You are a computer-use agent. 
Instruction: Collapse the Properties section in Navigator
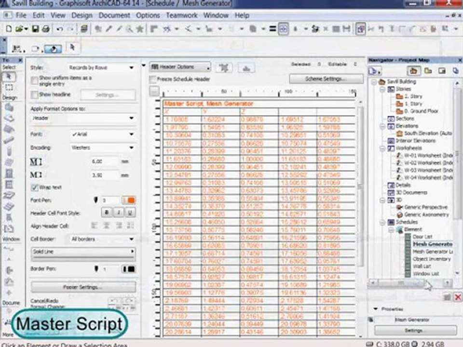(376, 309)
